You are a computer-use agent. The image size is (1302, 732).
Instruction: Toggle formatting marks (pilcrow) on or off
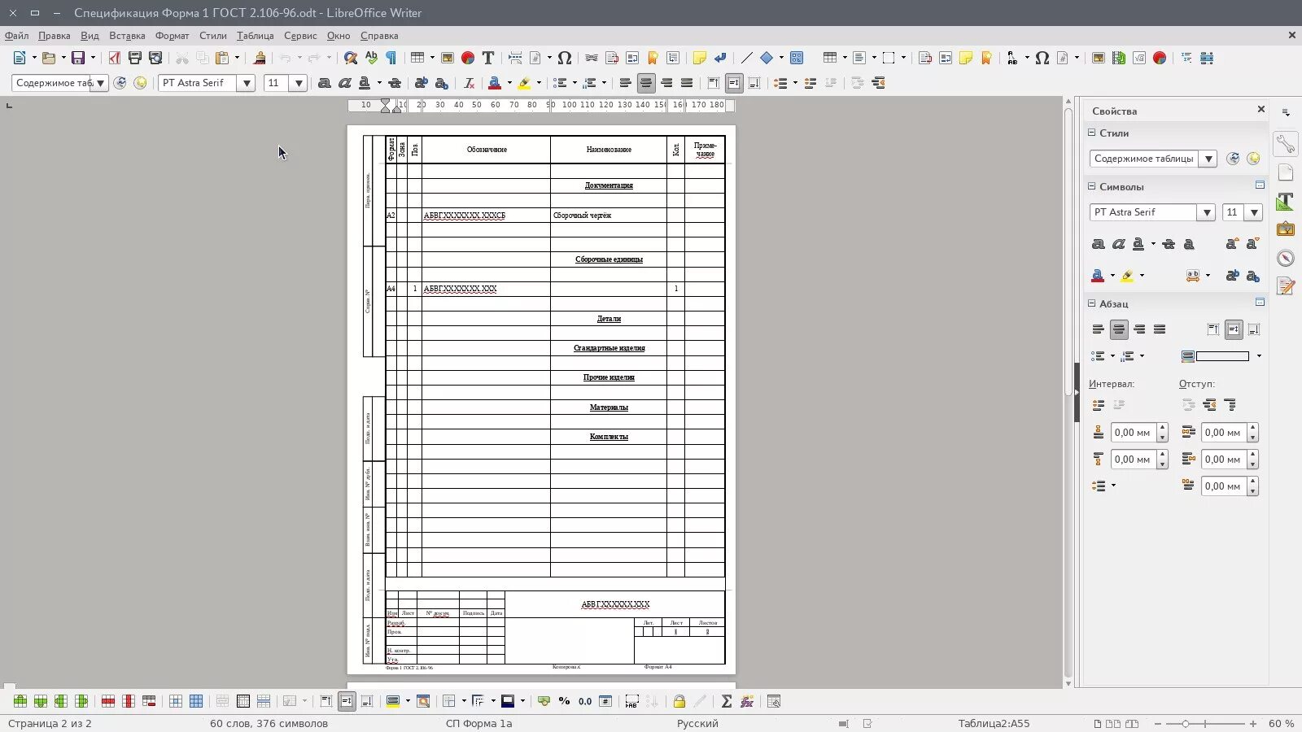point(391,58)
